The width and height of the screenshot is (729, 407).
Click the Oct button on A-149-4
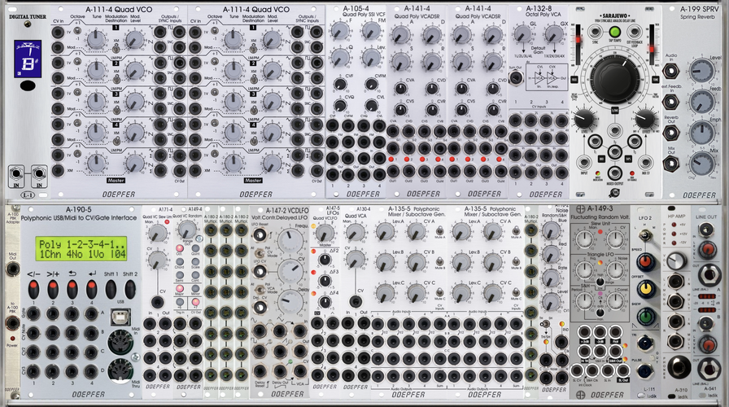[180, 248]
